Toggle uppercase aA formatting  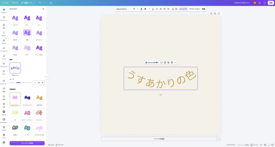tap(161, 9)
